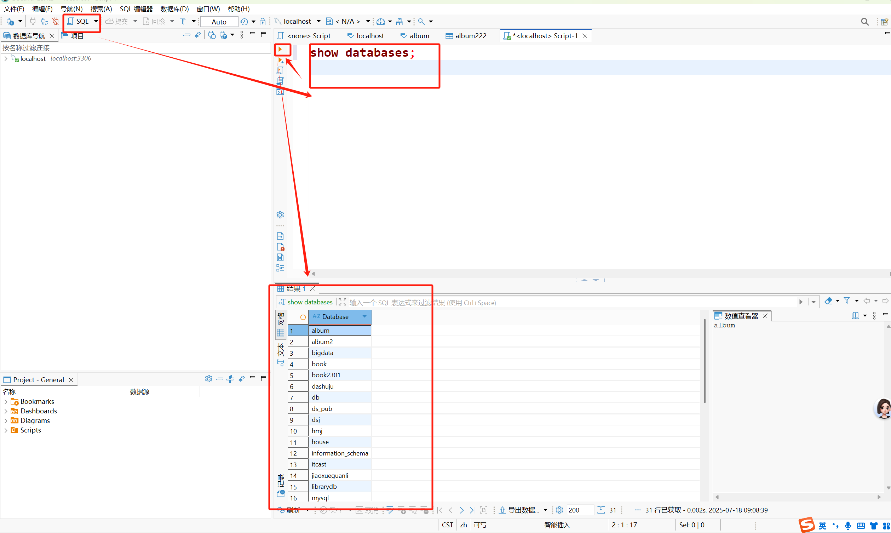Click the Auto commit mode button
Image resolution: width=891 pixels, height=533 pixels.
pyautogui.click(x=219, y=22)
